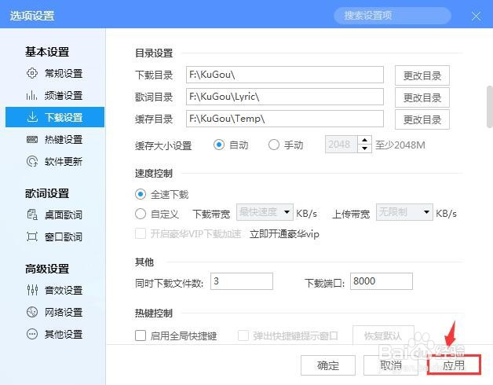Click the spectrum bars icon beside 频谱设置
The width and height of the screenshot is (493, 385).
(31, 95)
